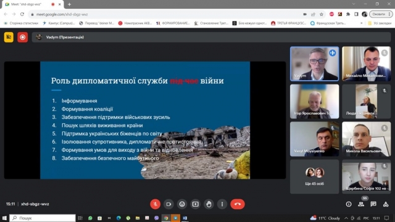Click the yellow companion mode icon
395x222 pixels.
[x=9, y=37]
